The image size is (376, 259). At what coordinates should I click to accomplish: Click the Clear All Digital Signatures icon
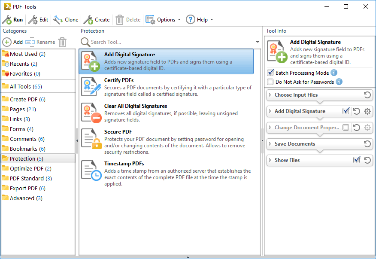[91, 113]
